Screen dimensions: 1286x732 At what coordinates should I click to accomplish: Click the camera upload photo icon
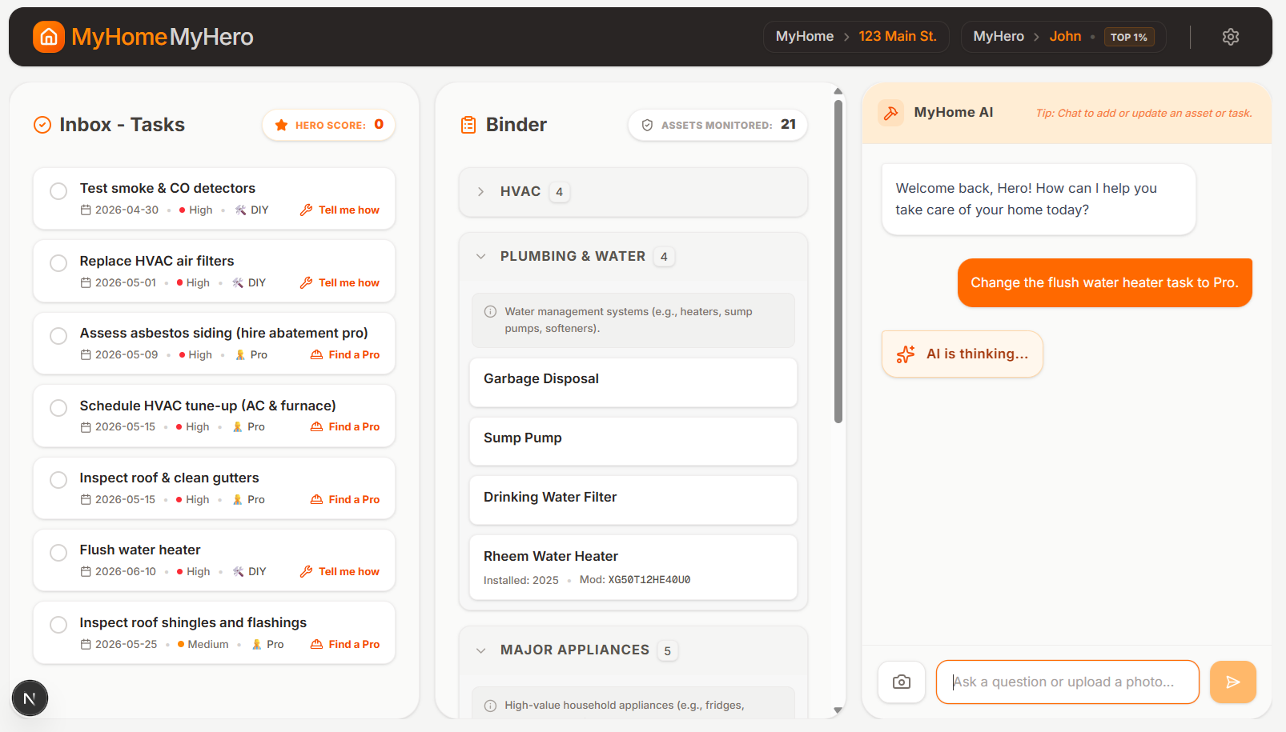tap(902, 682)
